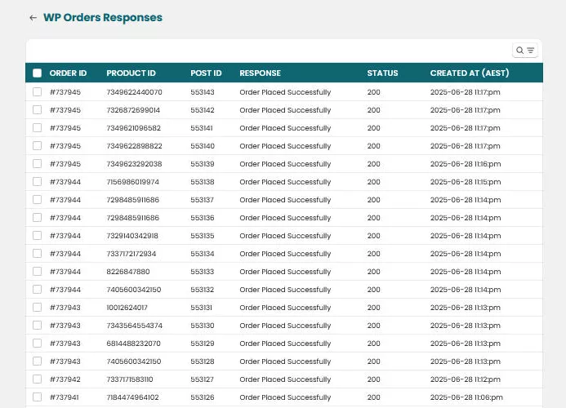Screen dimensions: 566x408
Task: Tick the checkbox for post ID 553134
Action: (38, 254)
